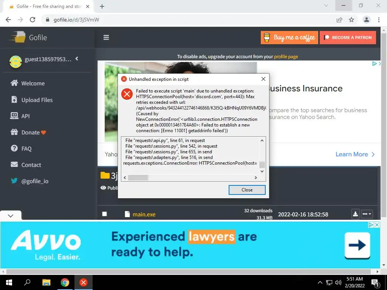Download main.exe with download icon
Viewport: 387px width, 290px height.
point(355,214)
